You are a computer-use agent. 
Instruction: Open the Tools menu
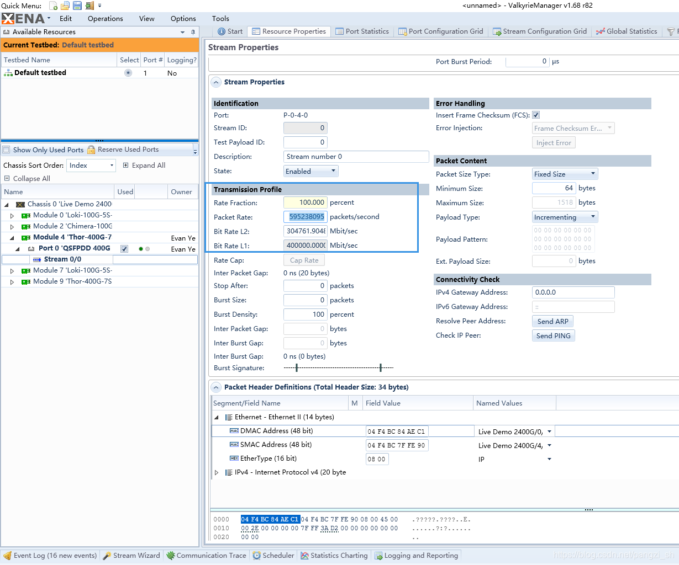click(220, 18)
